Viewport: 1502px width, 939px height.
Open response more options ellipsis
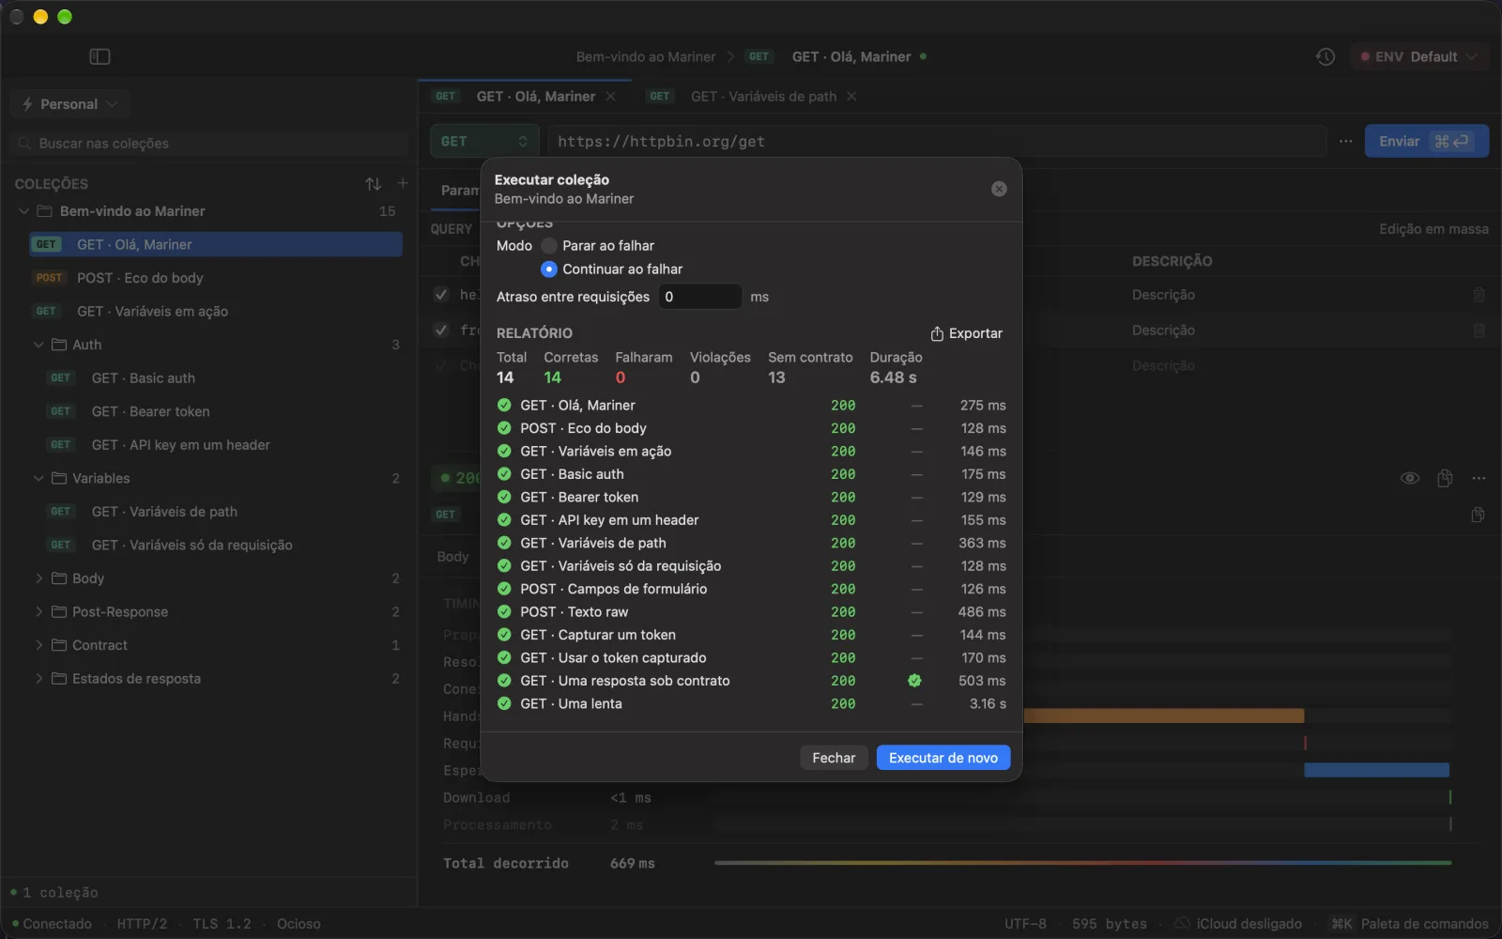(1479, 478)
